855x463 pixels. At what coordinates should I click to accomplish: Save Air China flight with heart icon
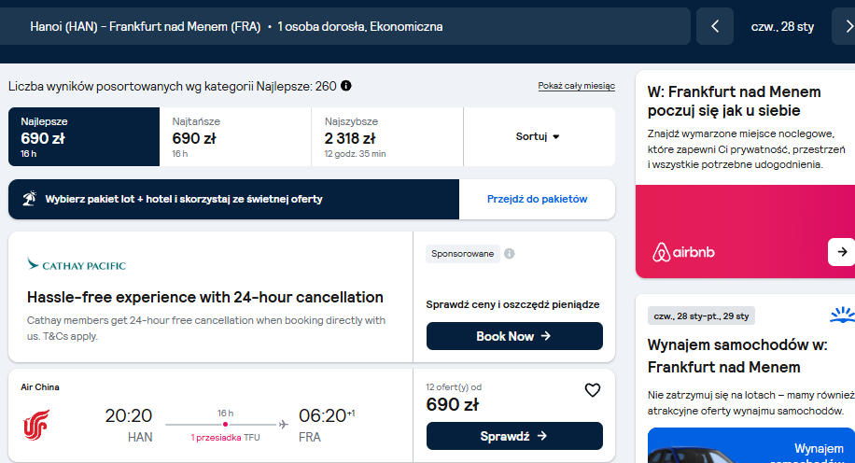coord(592,390)
